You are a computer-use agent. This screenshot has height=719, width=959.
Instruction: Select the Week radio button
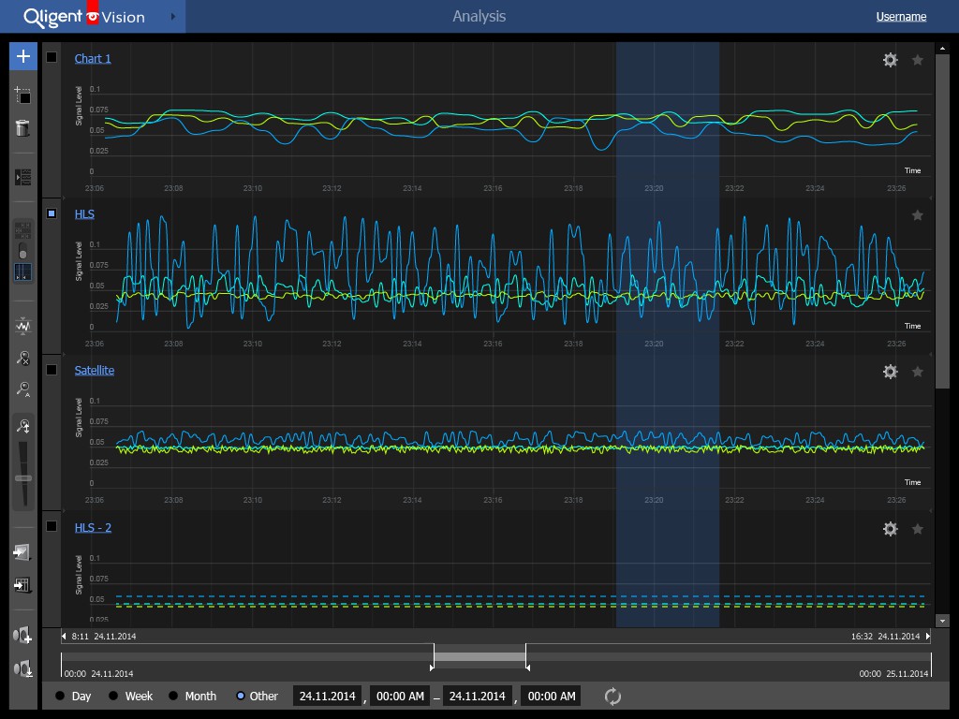[x=114, y=697]
